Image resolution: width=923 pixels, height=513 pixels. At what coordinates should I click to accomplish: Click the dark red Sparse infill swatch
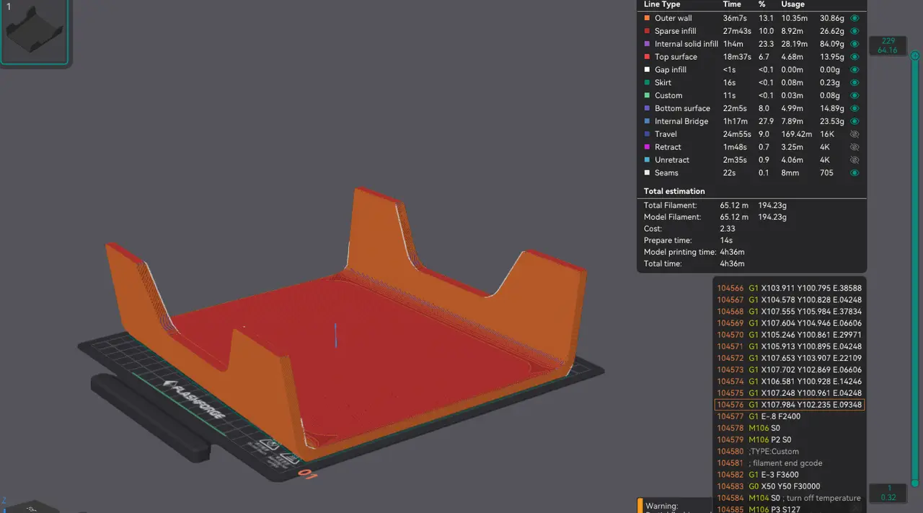point(647,31)
